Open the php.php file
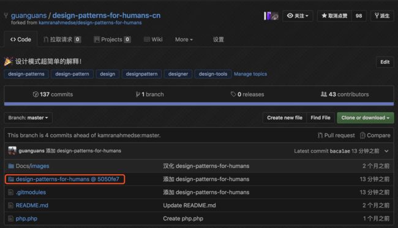Screen dimensions: 398x228 click(x=26, y=219)
